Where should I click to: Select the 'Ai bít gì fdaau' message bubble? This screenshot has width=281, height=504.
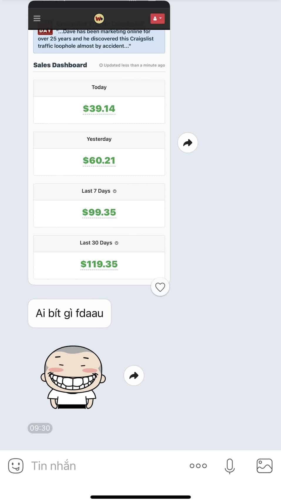point(70,313)
